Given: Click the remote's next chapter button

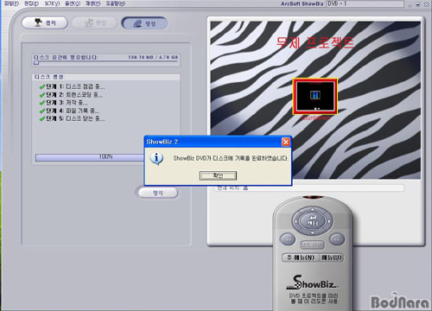Looking at the screenshot, I should coord(336,239).
